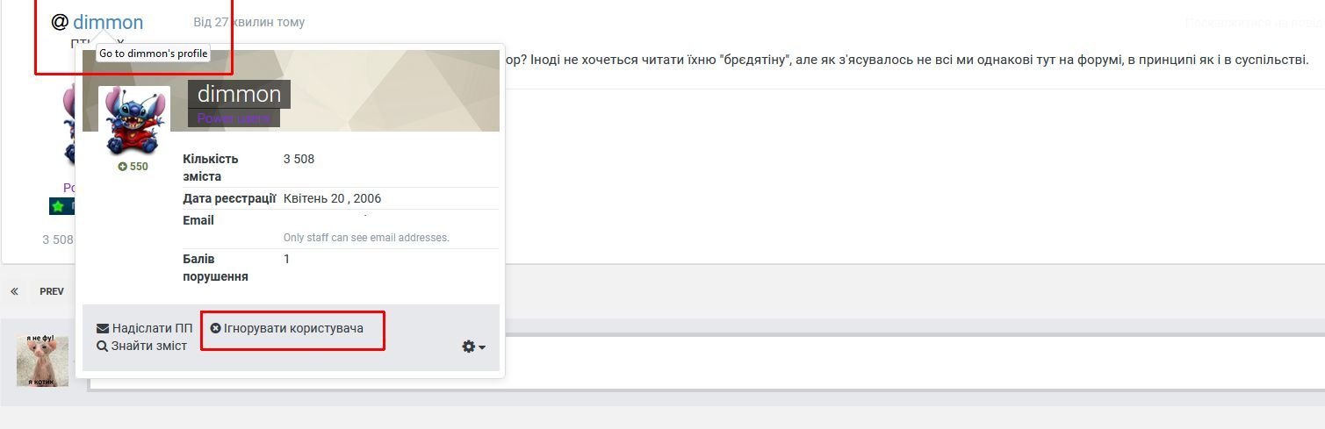
Task: Go to the PREV page
Action: [x=52, y=291]
